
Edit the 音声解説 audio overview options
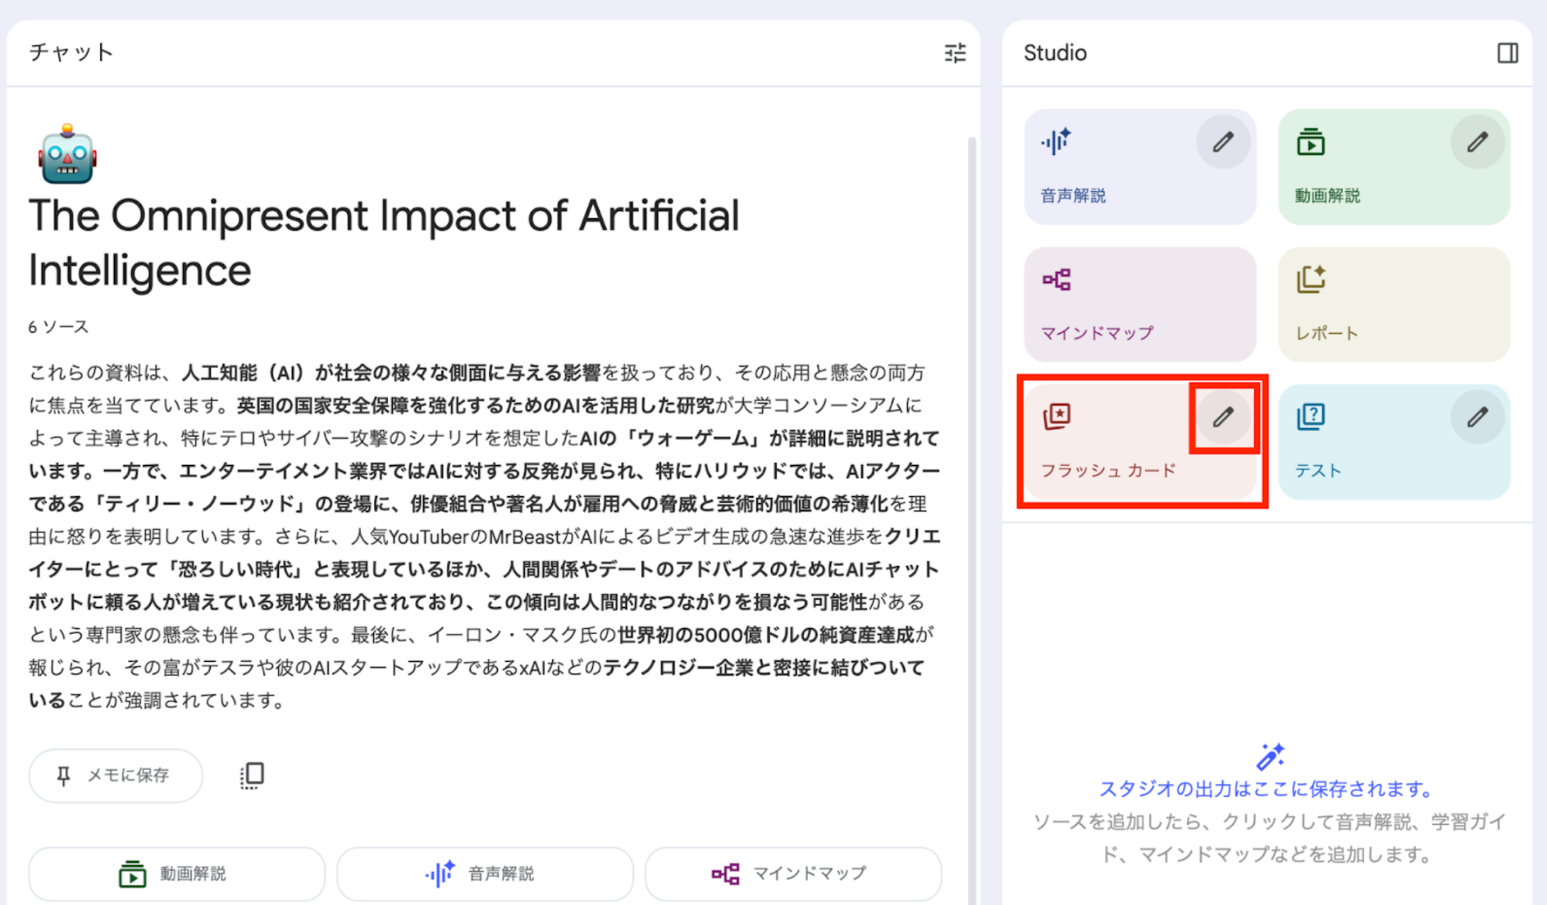1223,142
